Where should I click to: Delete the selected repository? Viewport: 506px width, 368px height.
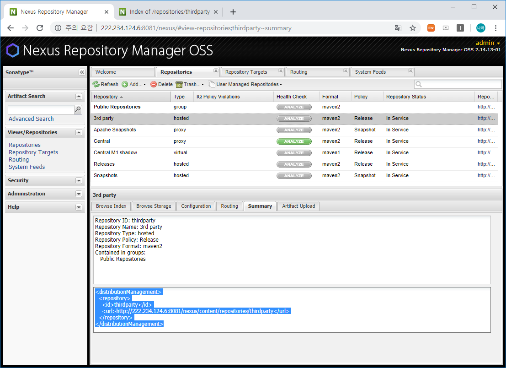point(162,84)
